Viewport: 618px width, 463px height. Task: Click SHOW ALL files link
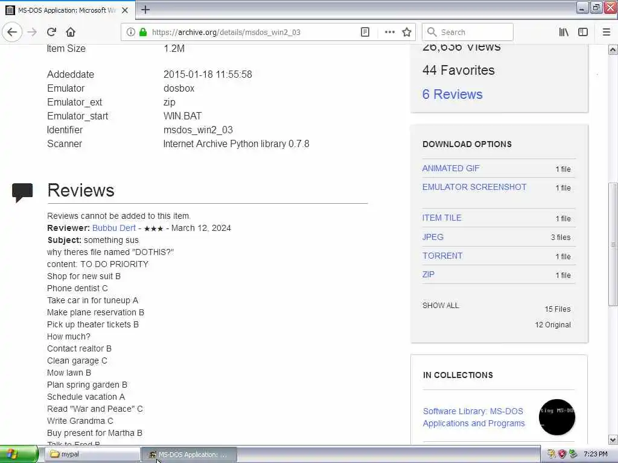(441, 306)
